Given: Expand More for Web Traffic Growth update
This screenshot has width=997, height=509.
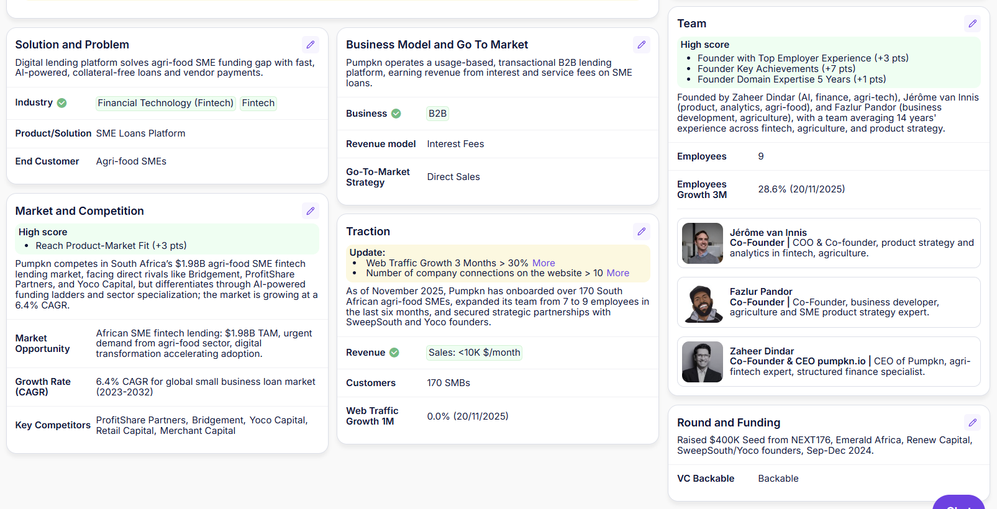Looking at the screenshot, I should 544,263.
